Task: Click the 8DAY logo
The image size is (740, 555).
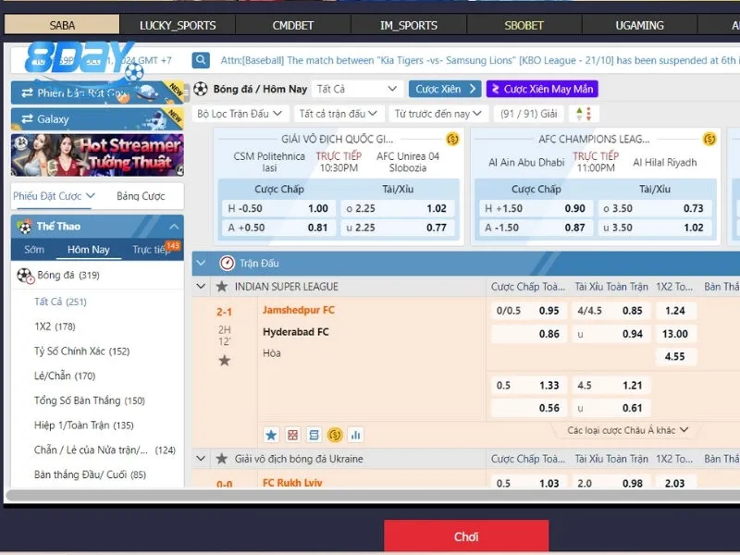Action: (84, 62)
